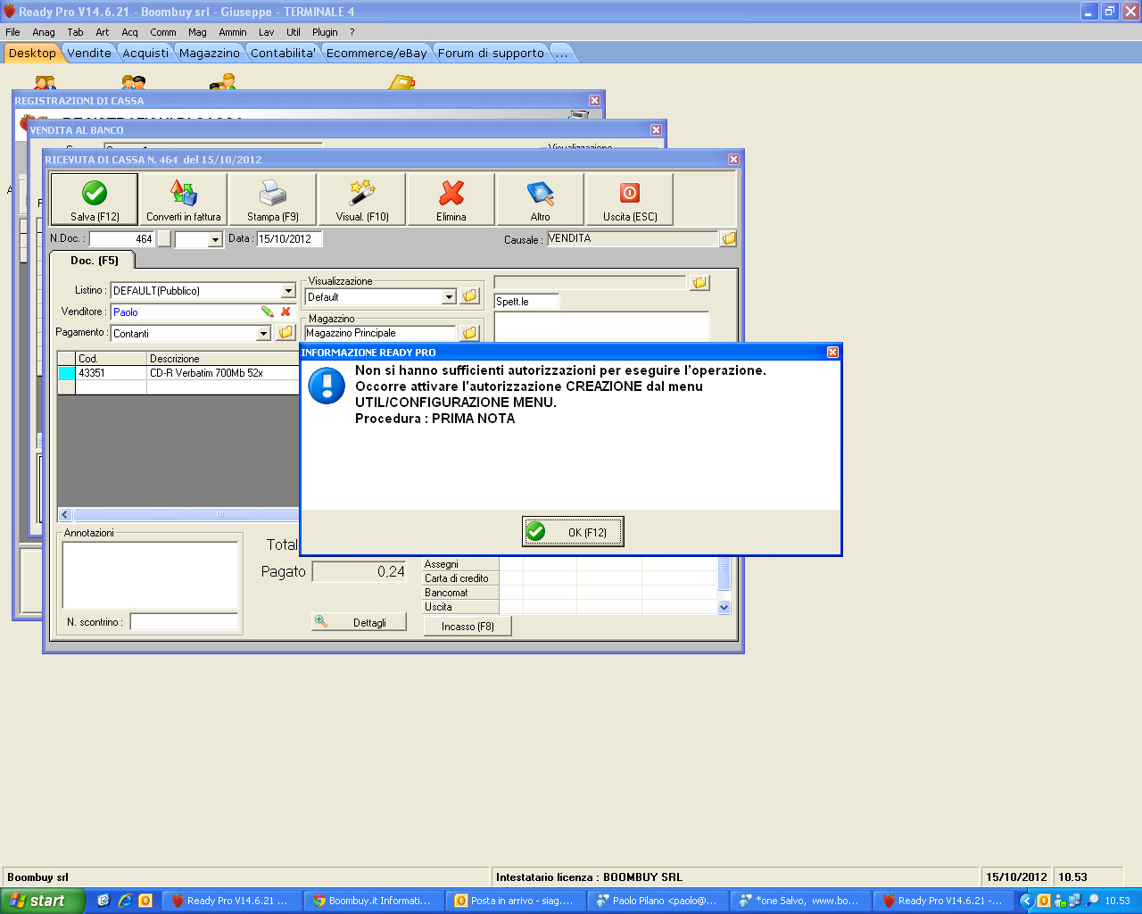Expand the dropdown next to N.Doc.

click(x=214, y=239)
